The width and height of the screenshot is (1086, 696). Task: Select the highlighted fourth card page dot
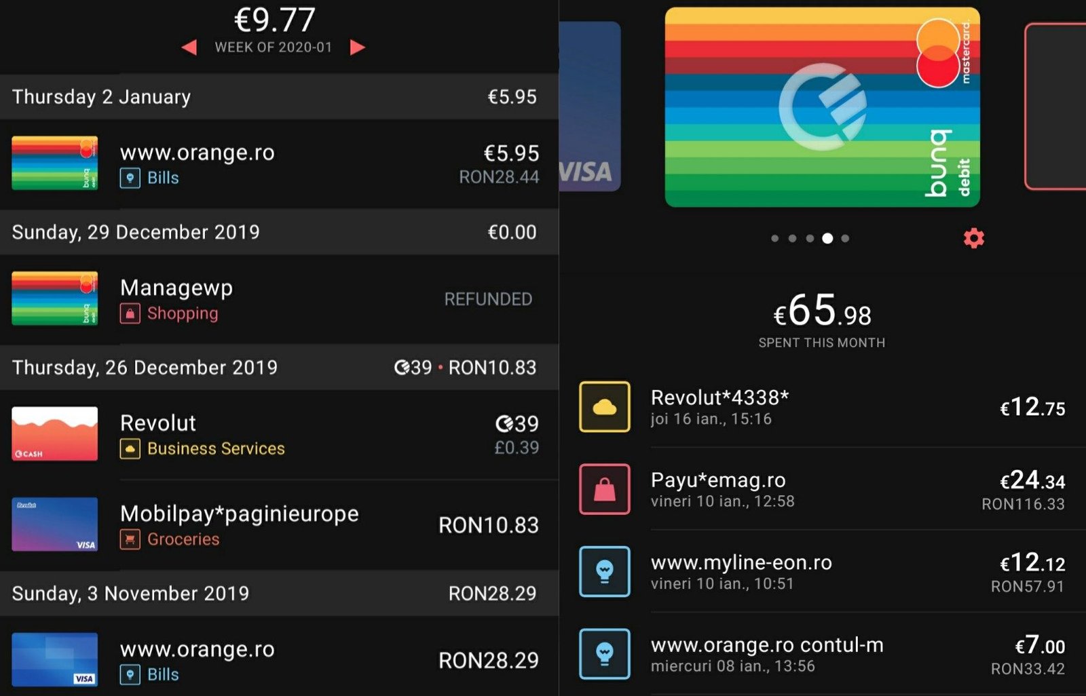(827, 238)
